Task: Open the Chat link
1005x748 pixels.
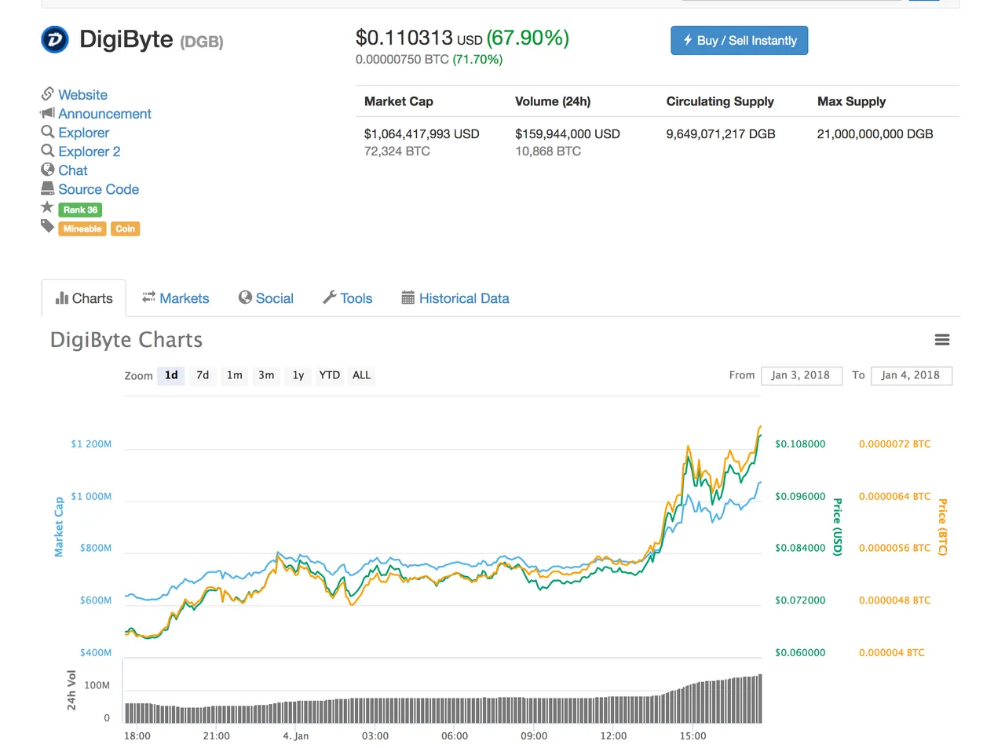Action: pyautogui.click(x=73, y=170)
